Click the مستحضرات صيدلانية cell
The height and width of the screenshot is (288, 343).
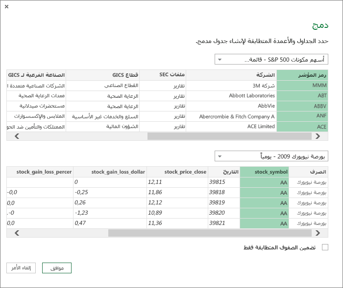(x=36, y=106)
